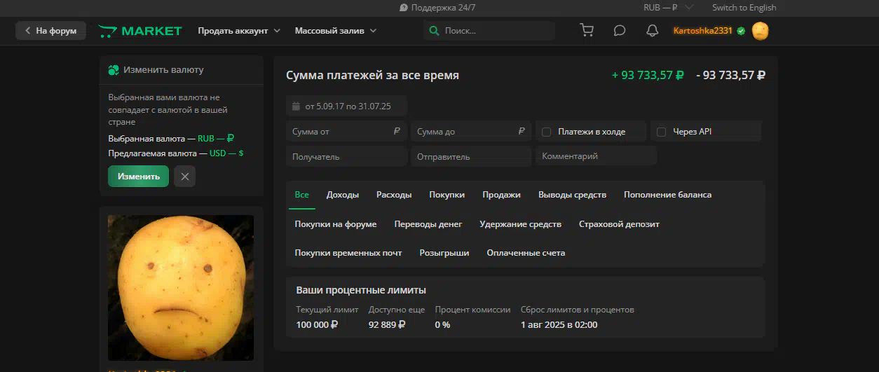Select the 'Все' tab
Image resolution: width=879 pixels, height=372 pixels.
(x=301, y=195)
